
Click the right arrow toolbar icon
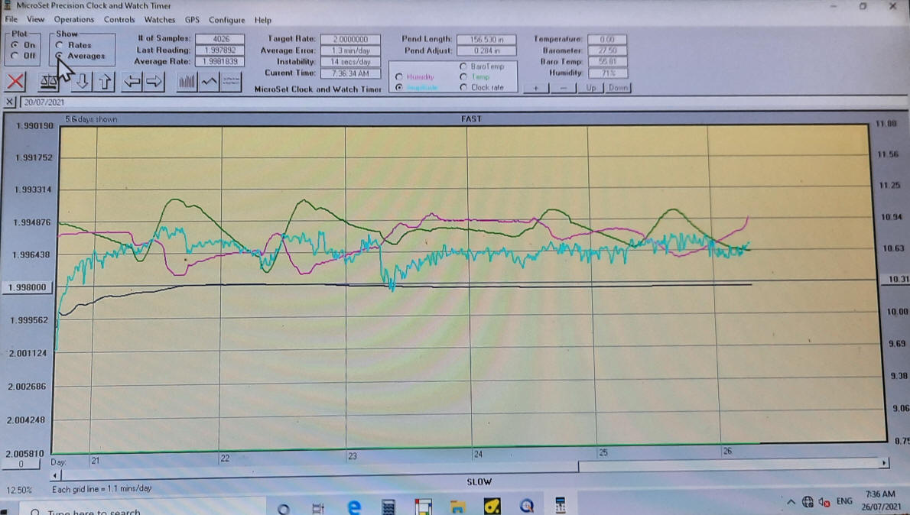154,81
